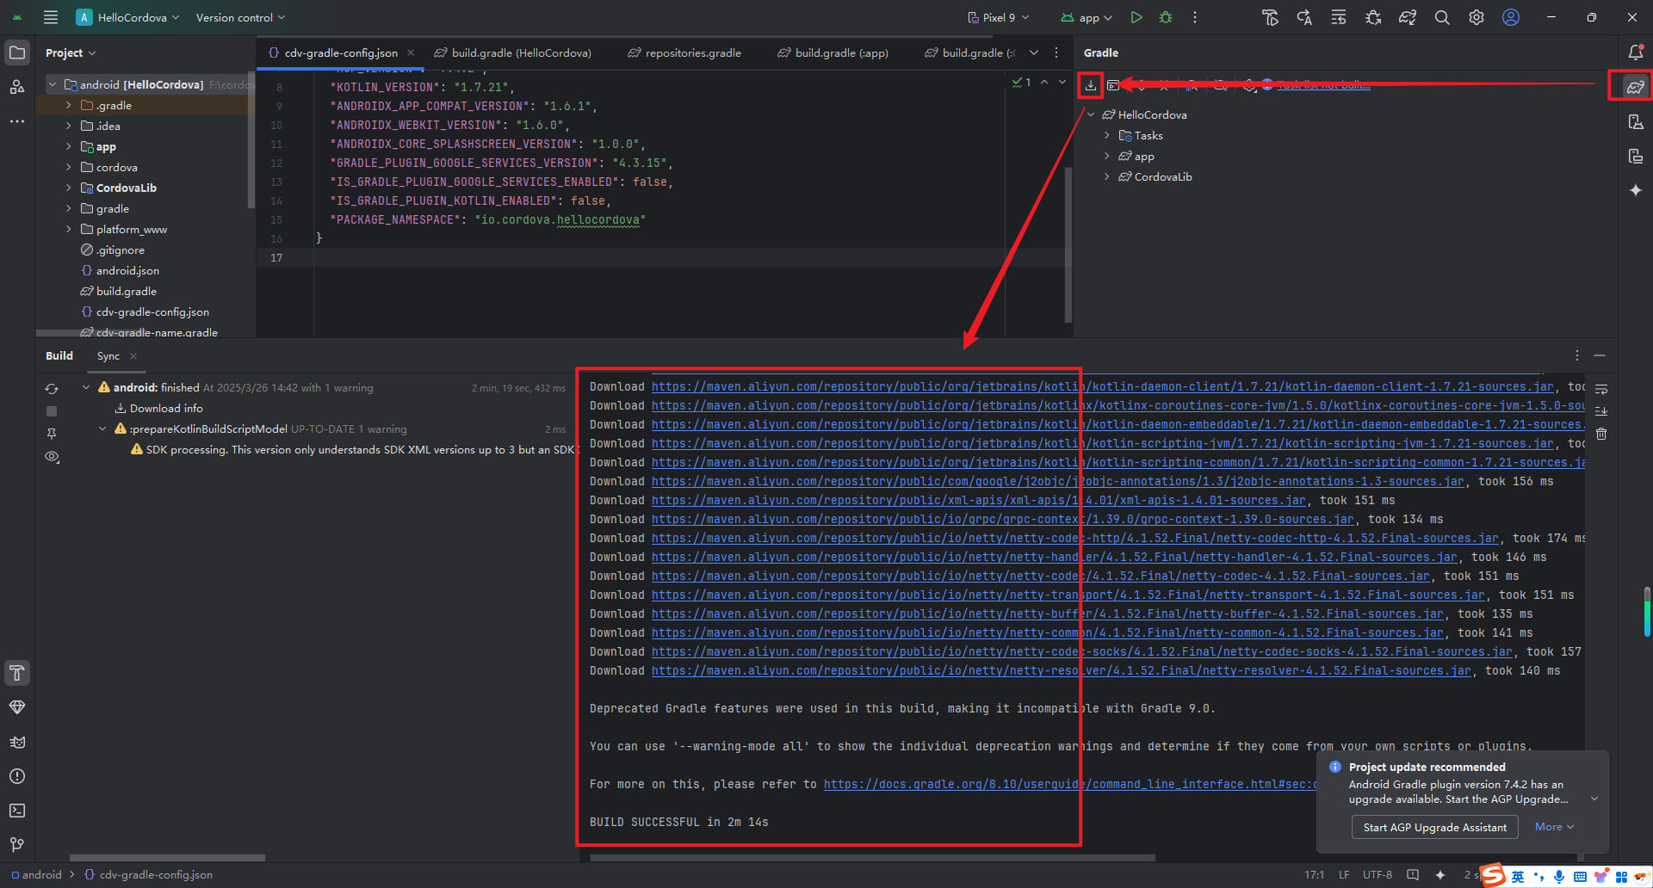Click Start AGP Upgrade Assistant button
Image resolution: width=1653 pixels, height=888 pixels.
point(1434,827)
